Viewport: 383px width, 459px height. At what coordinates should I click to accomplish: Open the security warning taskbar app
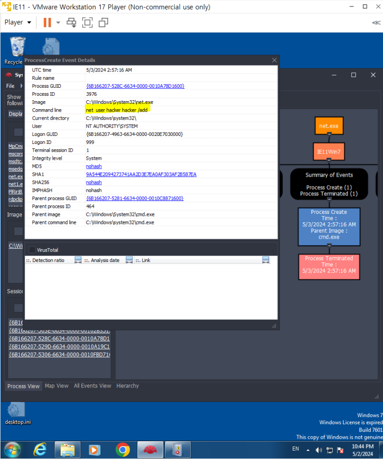(x=178, y=450)
